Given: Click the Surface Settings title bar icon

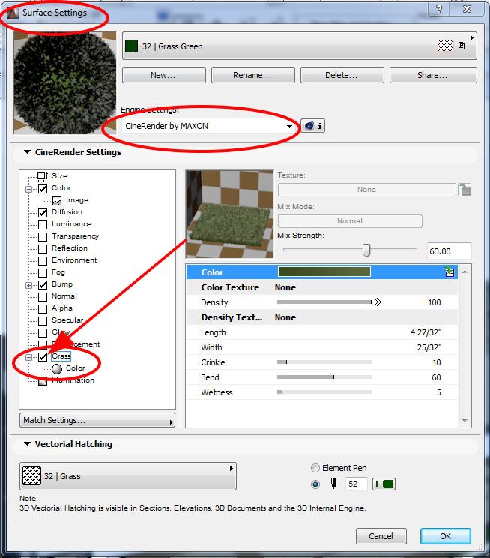Looking at the screenshot, I should [x=13, y=13].
